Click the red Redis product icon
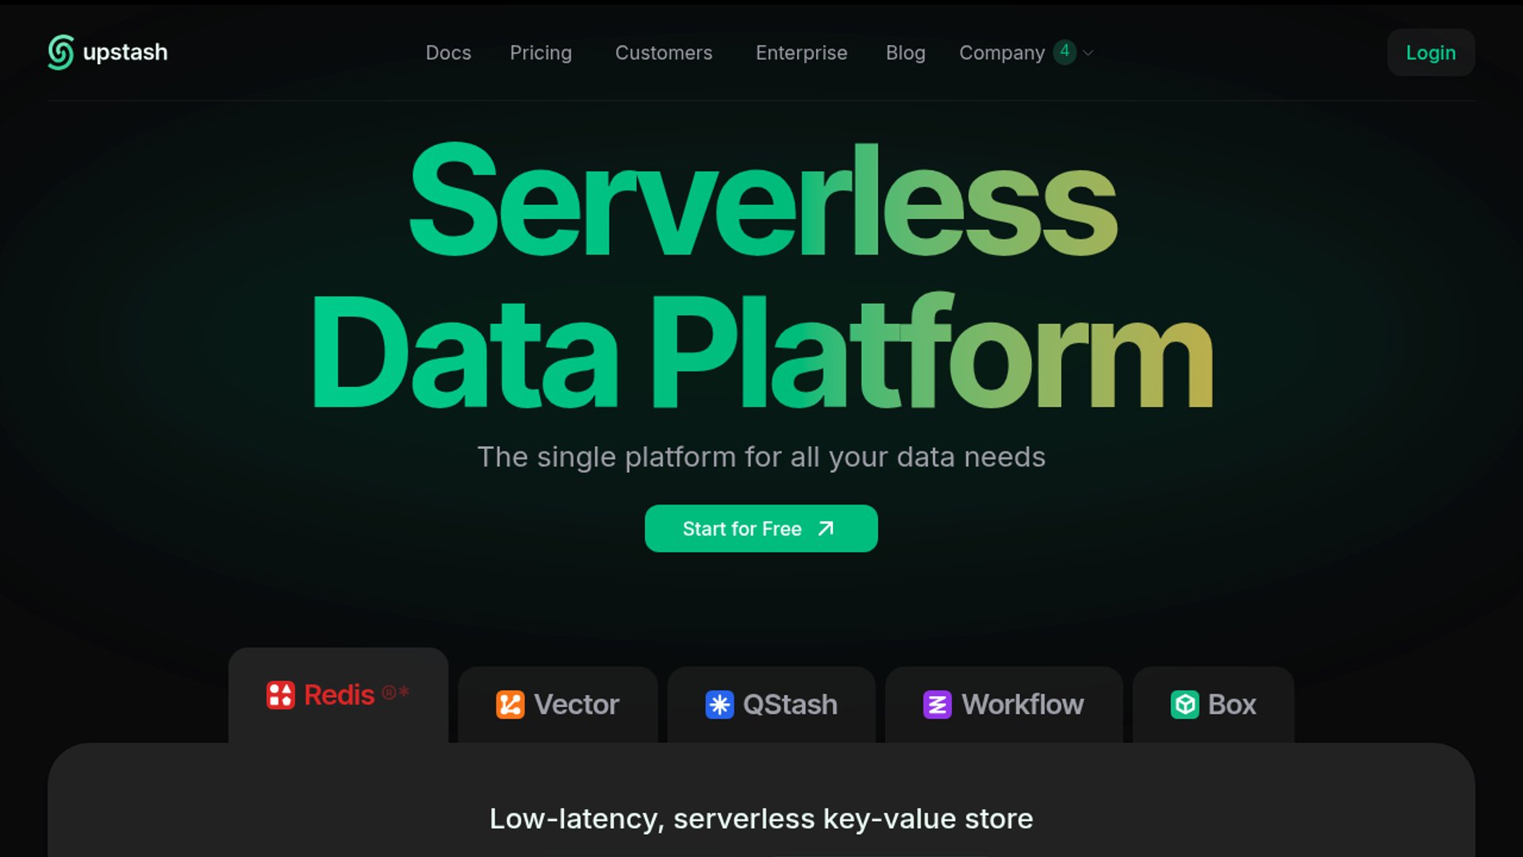This screenshot has height=857, width=1523. point(280,695)
